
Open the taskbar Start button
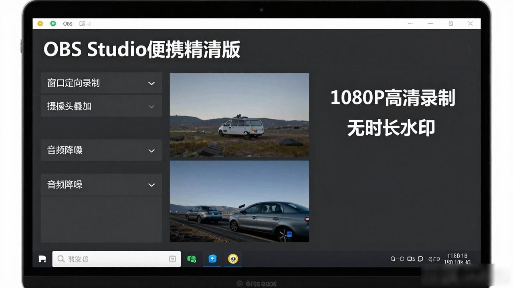coord(42,259)
